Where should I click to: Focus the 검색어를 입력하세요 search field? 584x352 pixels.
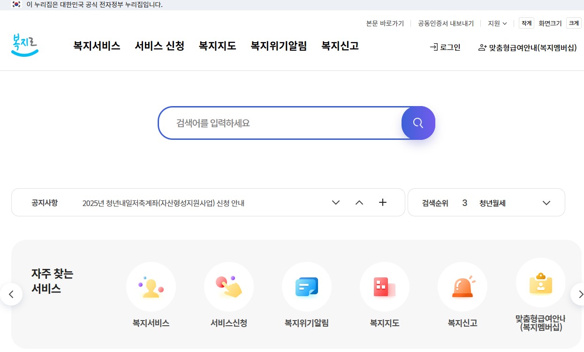280,123
